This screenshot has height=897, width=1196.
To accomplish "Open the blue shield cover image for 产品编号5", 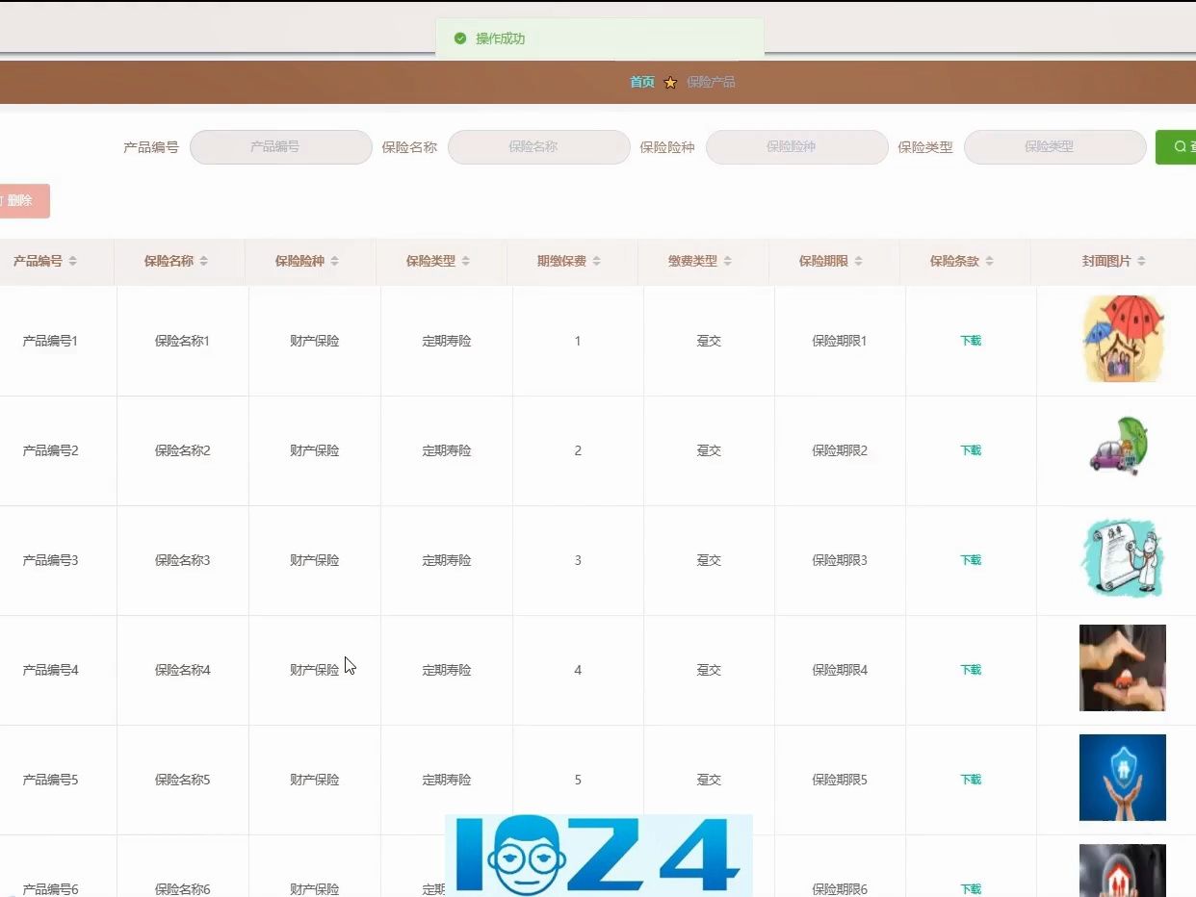I will [1123, 778].
